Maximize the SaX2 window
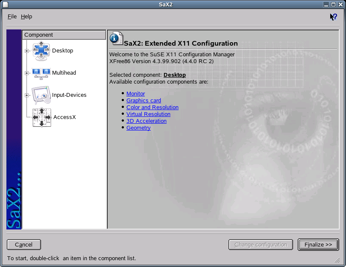The image size is (346, 267). point(334,4)
